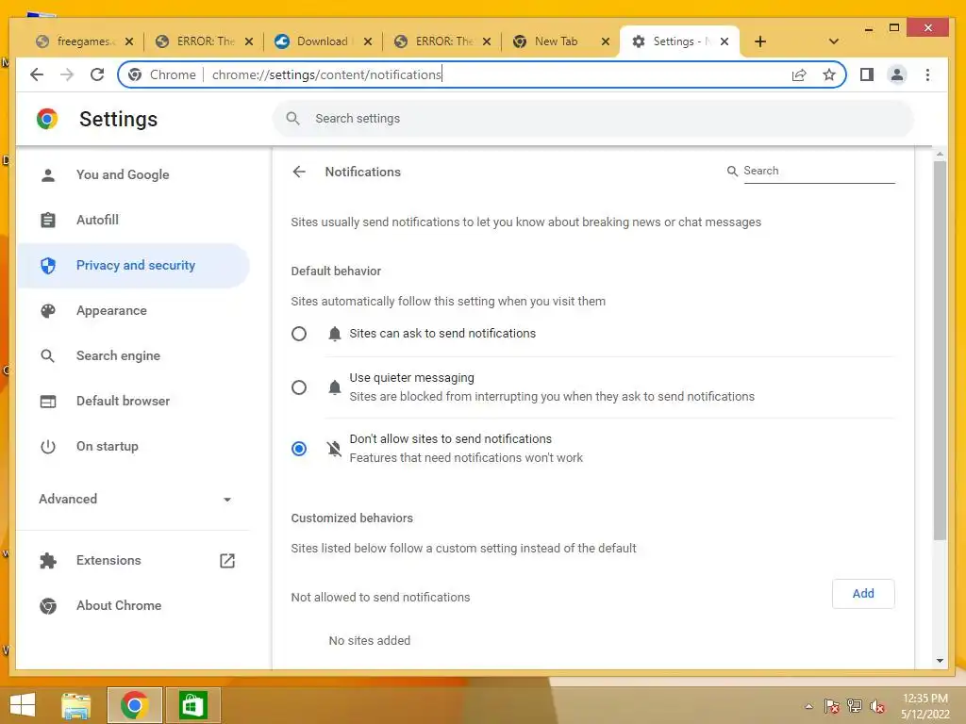Open About Chrome
Image resolution: width=966 pixels, height=724 pixels.
pos(134,606)
